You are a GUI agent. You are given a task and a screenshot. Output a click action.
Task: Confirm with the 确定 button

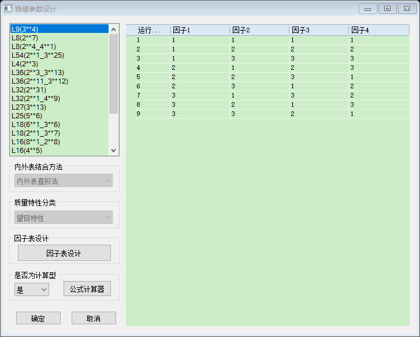click(38, 319)
